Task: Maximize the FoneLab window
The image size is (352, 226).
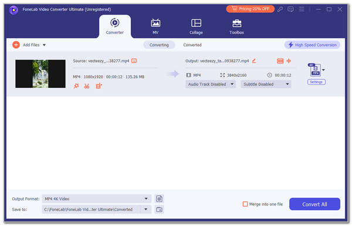Action: click(329, 9)
